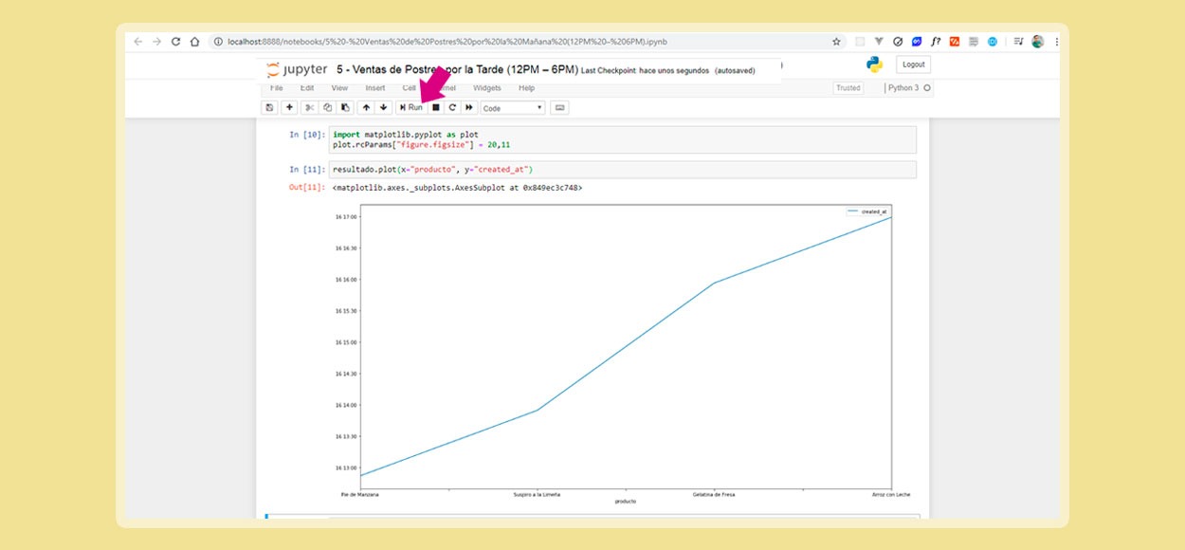Open the Chrome three-dot menu
1185x550 pixels.
point(1056,42)
